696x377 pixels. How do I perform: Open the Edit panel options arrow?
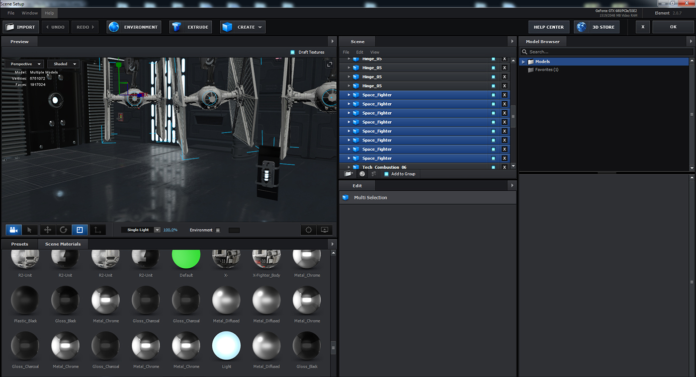[512, 186]
